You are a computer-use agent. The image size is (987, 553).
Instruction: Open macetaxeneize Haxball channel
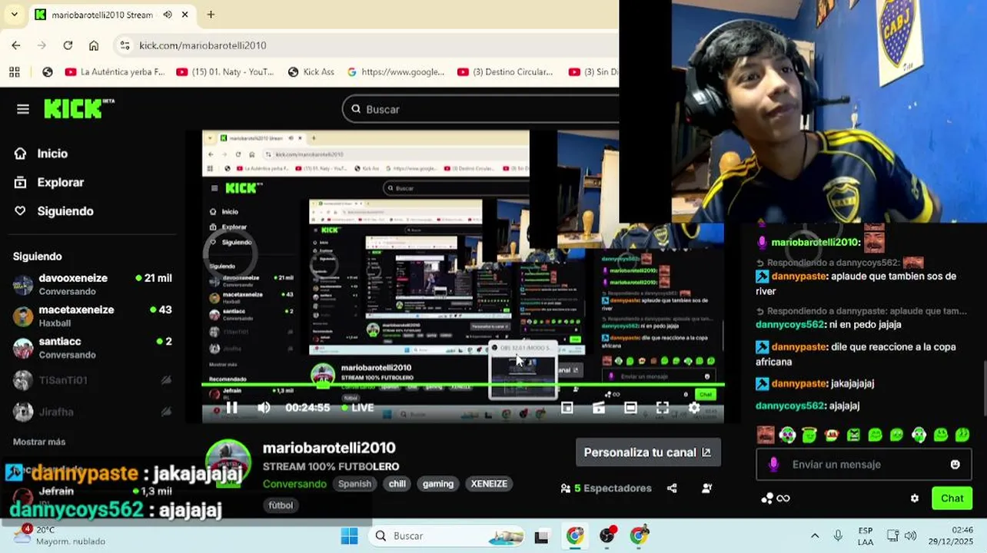tap(92, 316)
